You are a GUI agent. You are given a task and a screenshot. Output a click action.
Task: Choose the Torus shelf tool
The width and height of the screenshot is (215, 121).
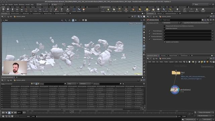click(17, 10)
